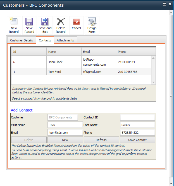The height and width of the screenshot is (186, 174).
Task: Click the New contact button
Action: click(x=65, y=140)
